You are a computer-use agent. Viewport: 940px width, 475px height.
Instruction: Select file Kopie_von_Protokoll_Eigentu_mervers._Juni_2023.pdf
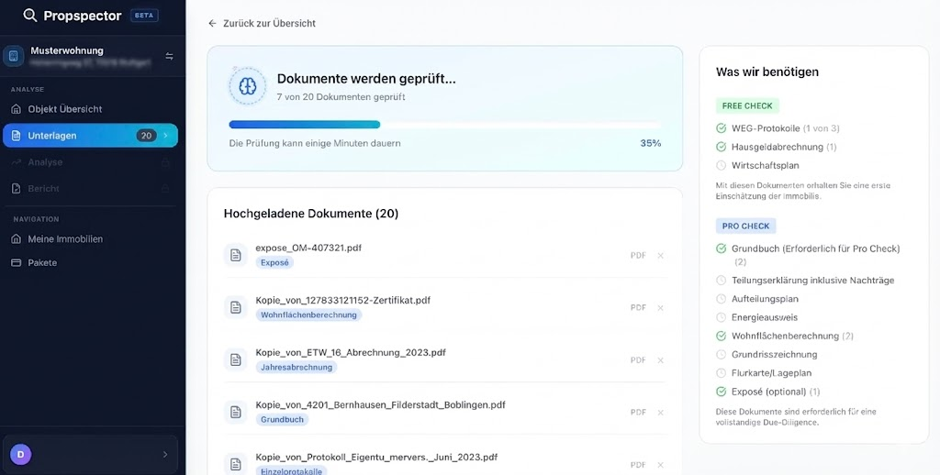tap(376, 457)
